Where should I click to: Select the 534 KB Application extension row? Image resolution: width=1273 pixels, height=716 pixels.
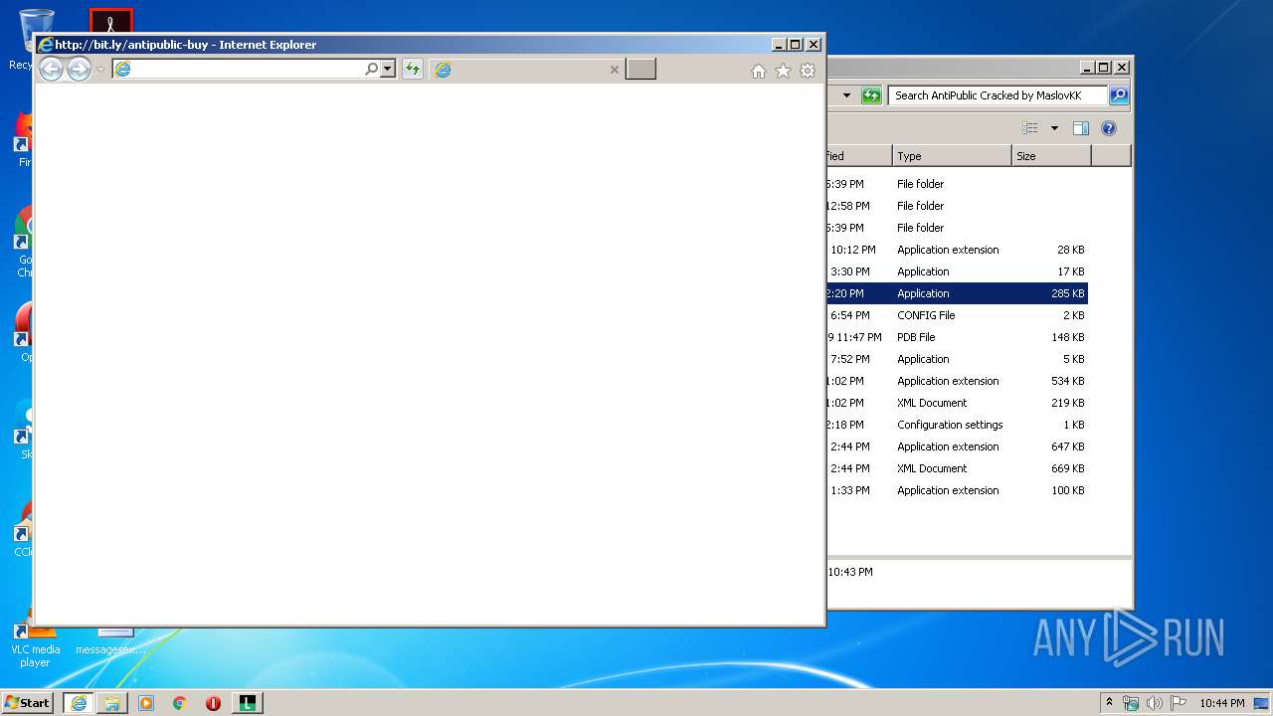click(957, 381)
